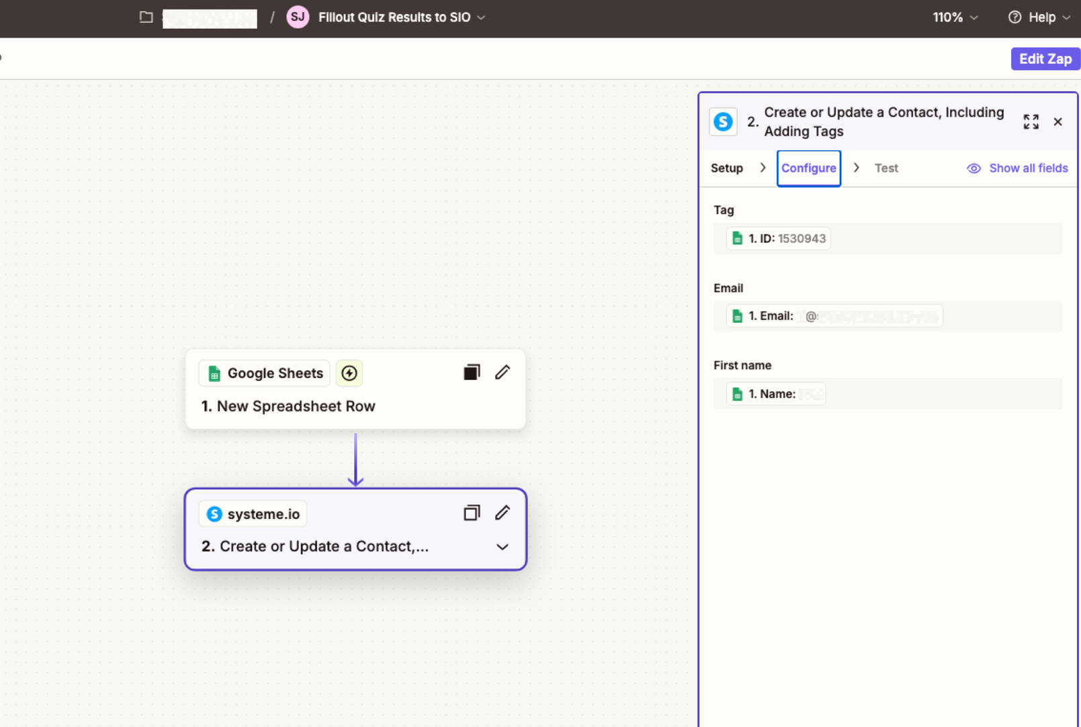
Task: Click the Tag field ID pill
Action: (778, 238)
